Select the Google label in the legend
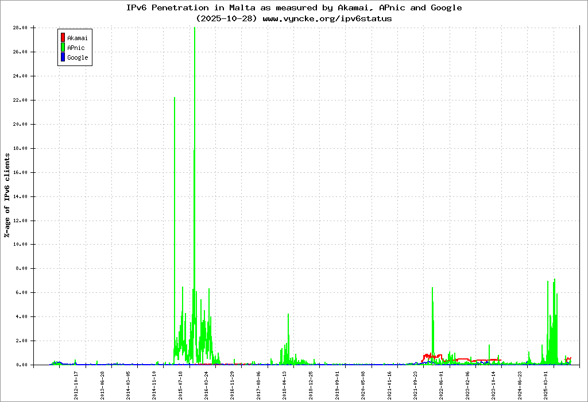The width and height of the screenshot is (588, 402). (78, 57)
